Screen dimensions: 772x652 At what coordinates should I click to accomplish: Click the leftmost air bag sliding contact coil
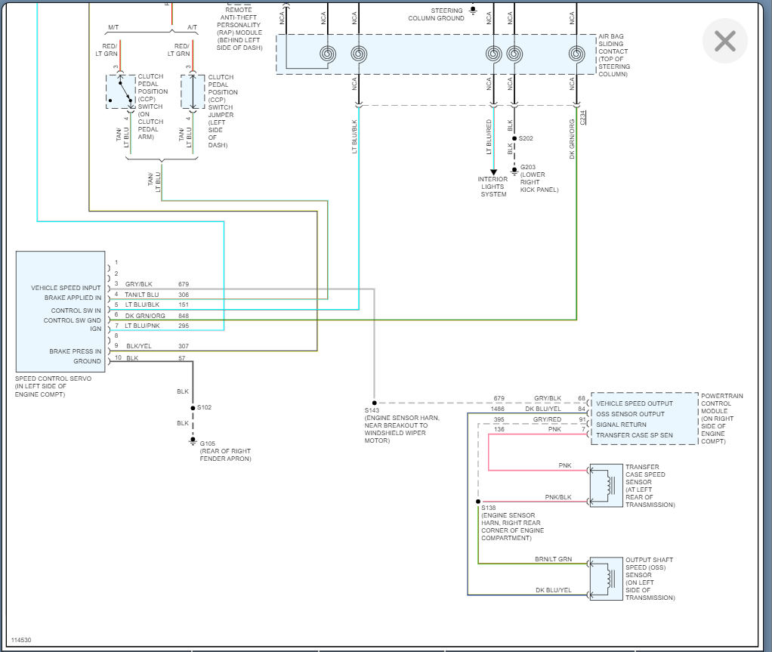(328, 54)
